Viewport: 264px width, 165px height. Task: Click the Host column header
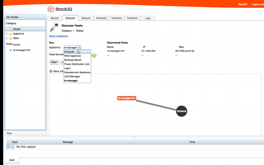(x=36, y=142)
